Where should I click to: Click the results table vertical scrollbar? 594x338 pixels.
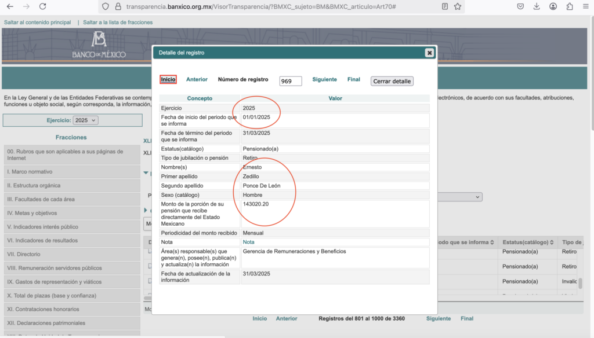point(580,282)
